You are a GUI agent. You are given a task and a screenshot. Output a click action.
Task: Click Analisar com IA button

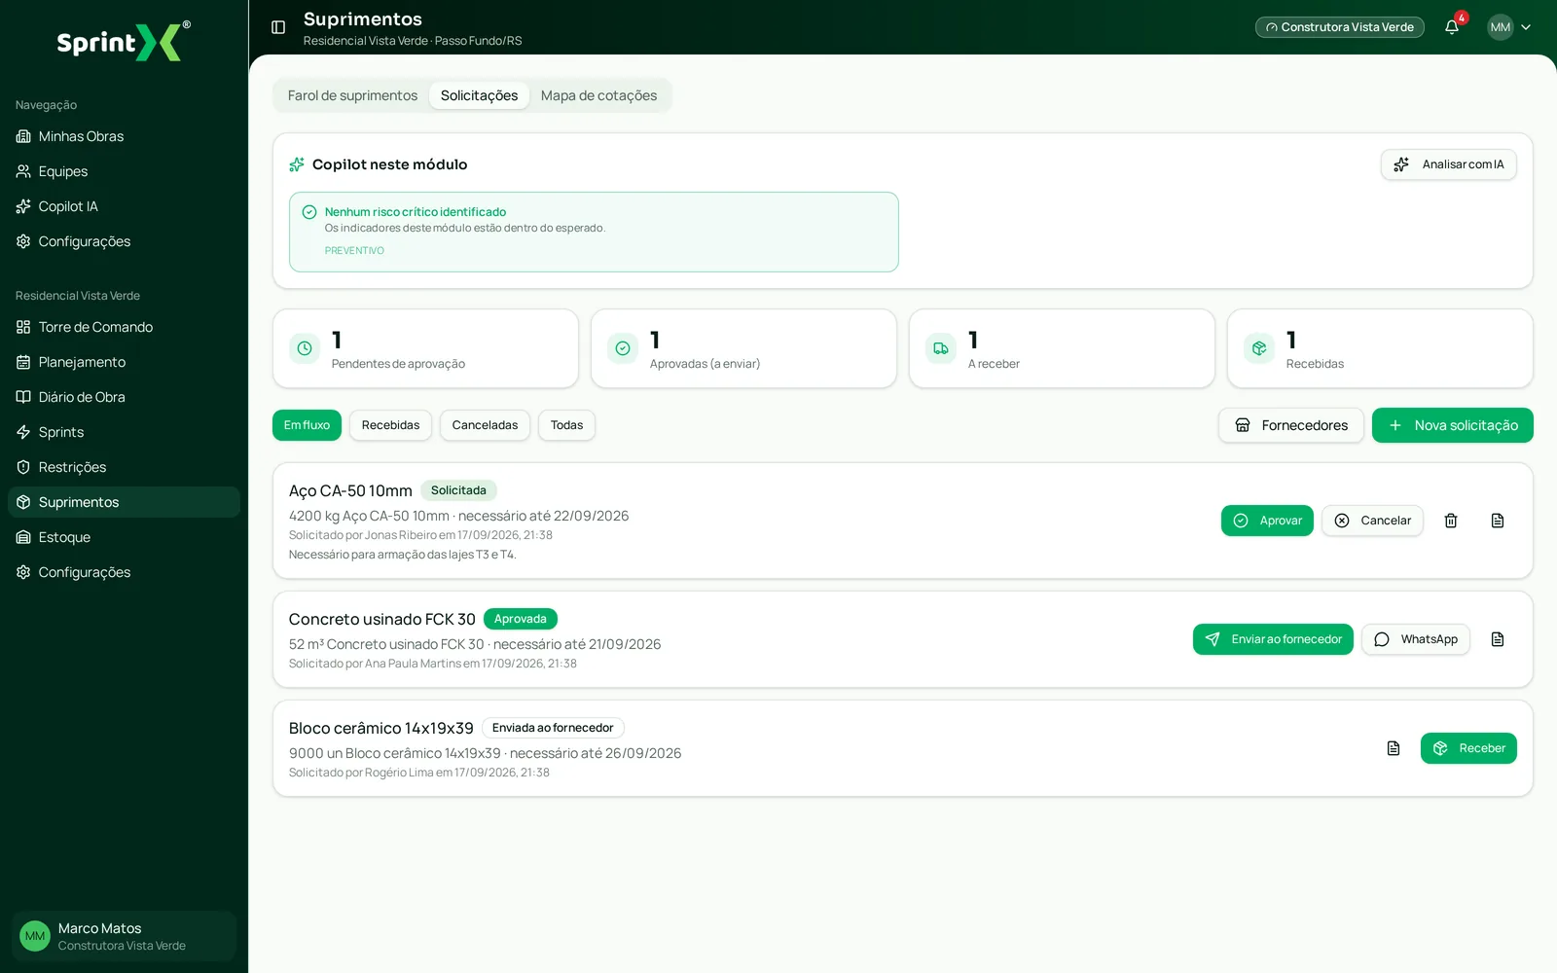click(1448, 164)
